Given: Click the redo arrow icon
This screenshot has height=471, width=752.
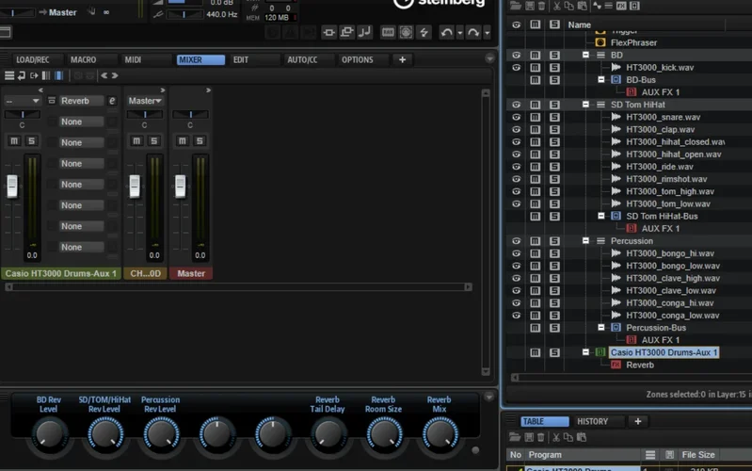Looking at the screenshot, I should click(473, 33).
